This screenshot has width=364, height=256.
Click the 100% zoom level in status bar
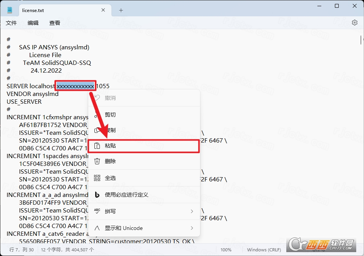[x=226, y=250]
